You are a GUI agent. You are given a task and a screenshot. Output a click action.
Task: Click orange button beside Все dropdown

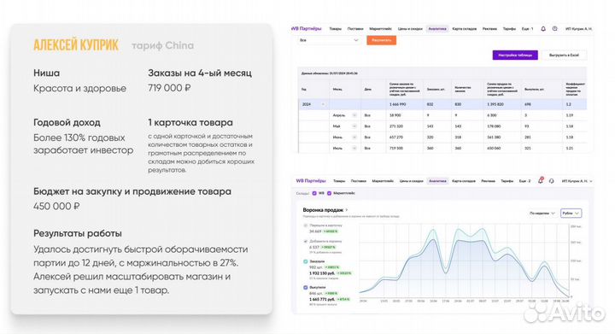tap(381, 40)
